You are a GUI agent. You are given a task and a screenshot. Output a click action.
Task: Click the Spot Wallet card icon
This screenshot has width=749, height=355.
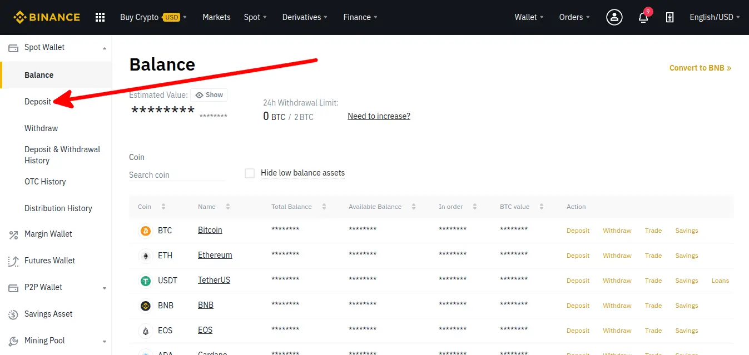[x=14, y=48]
